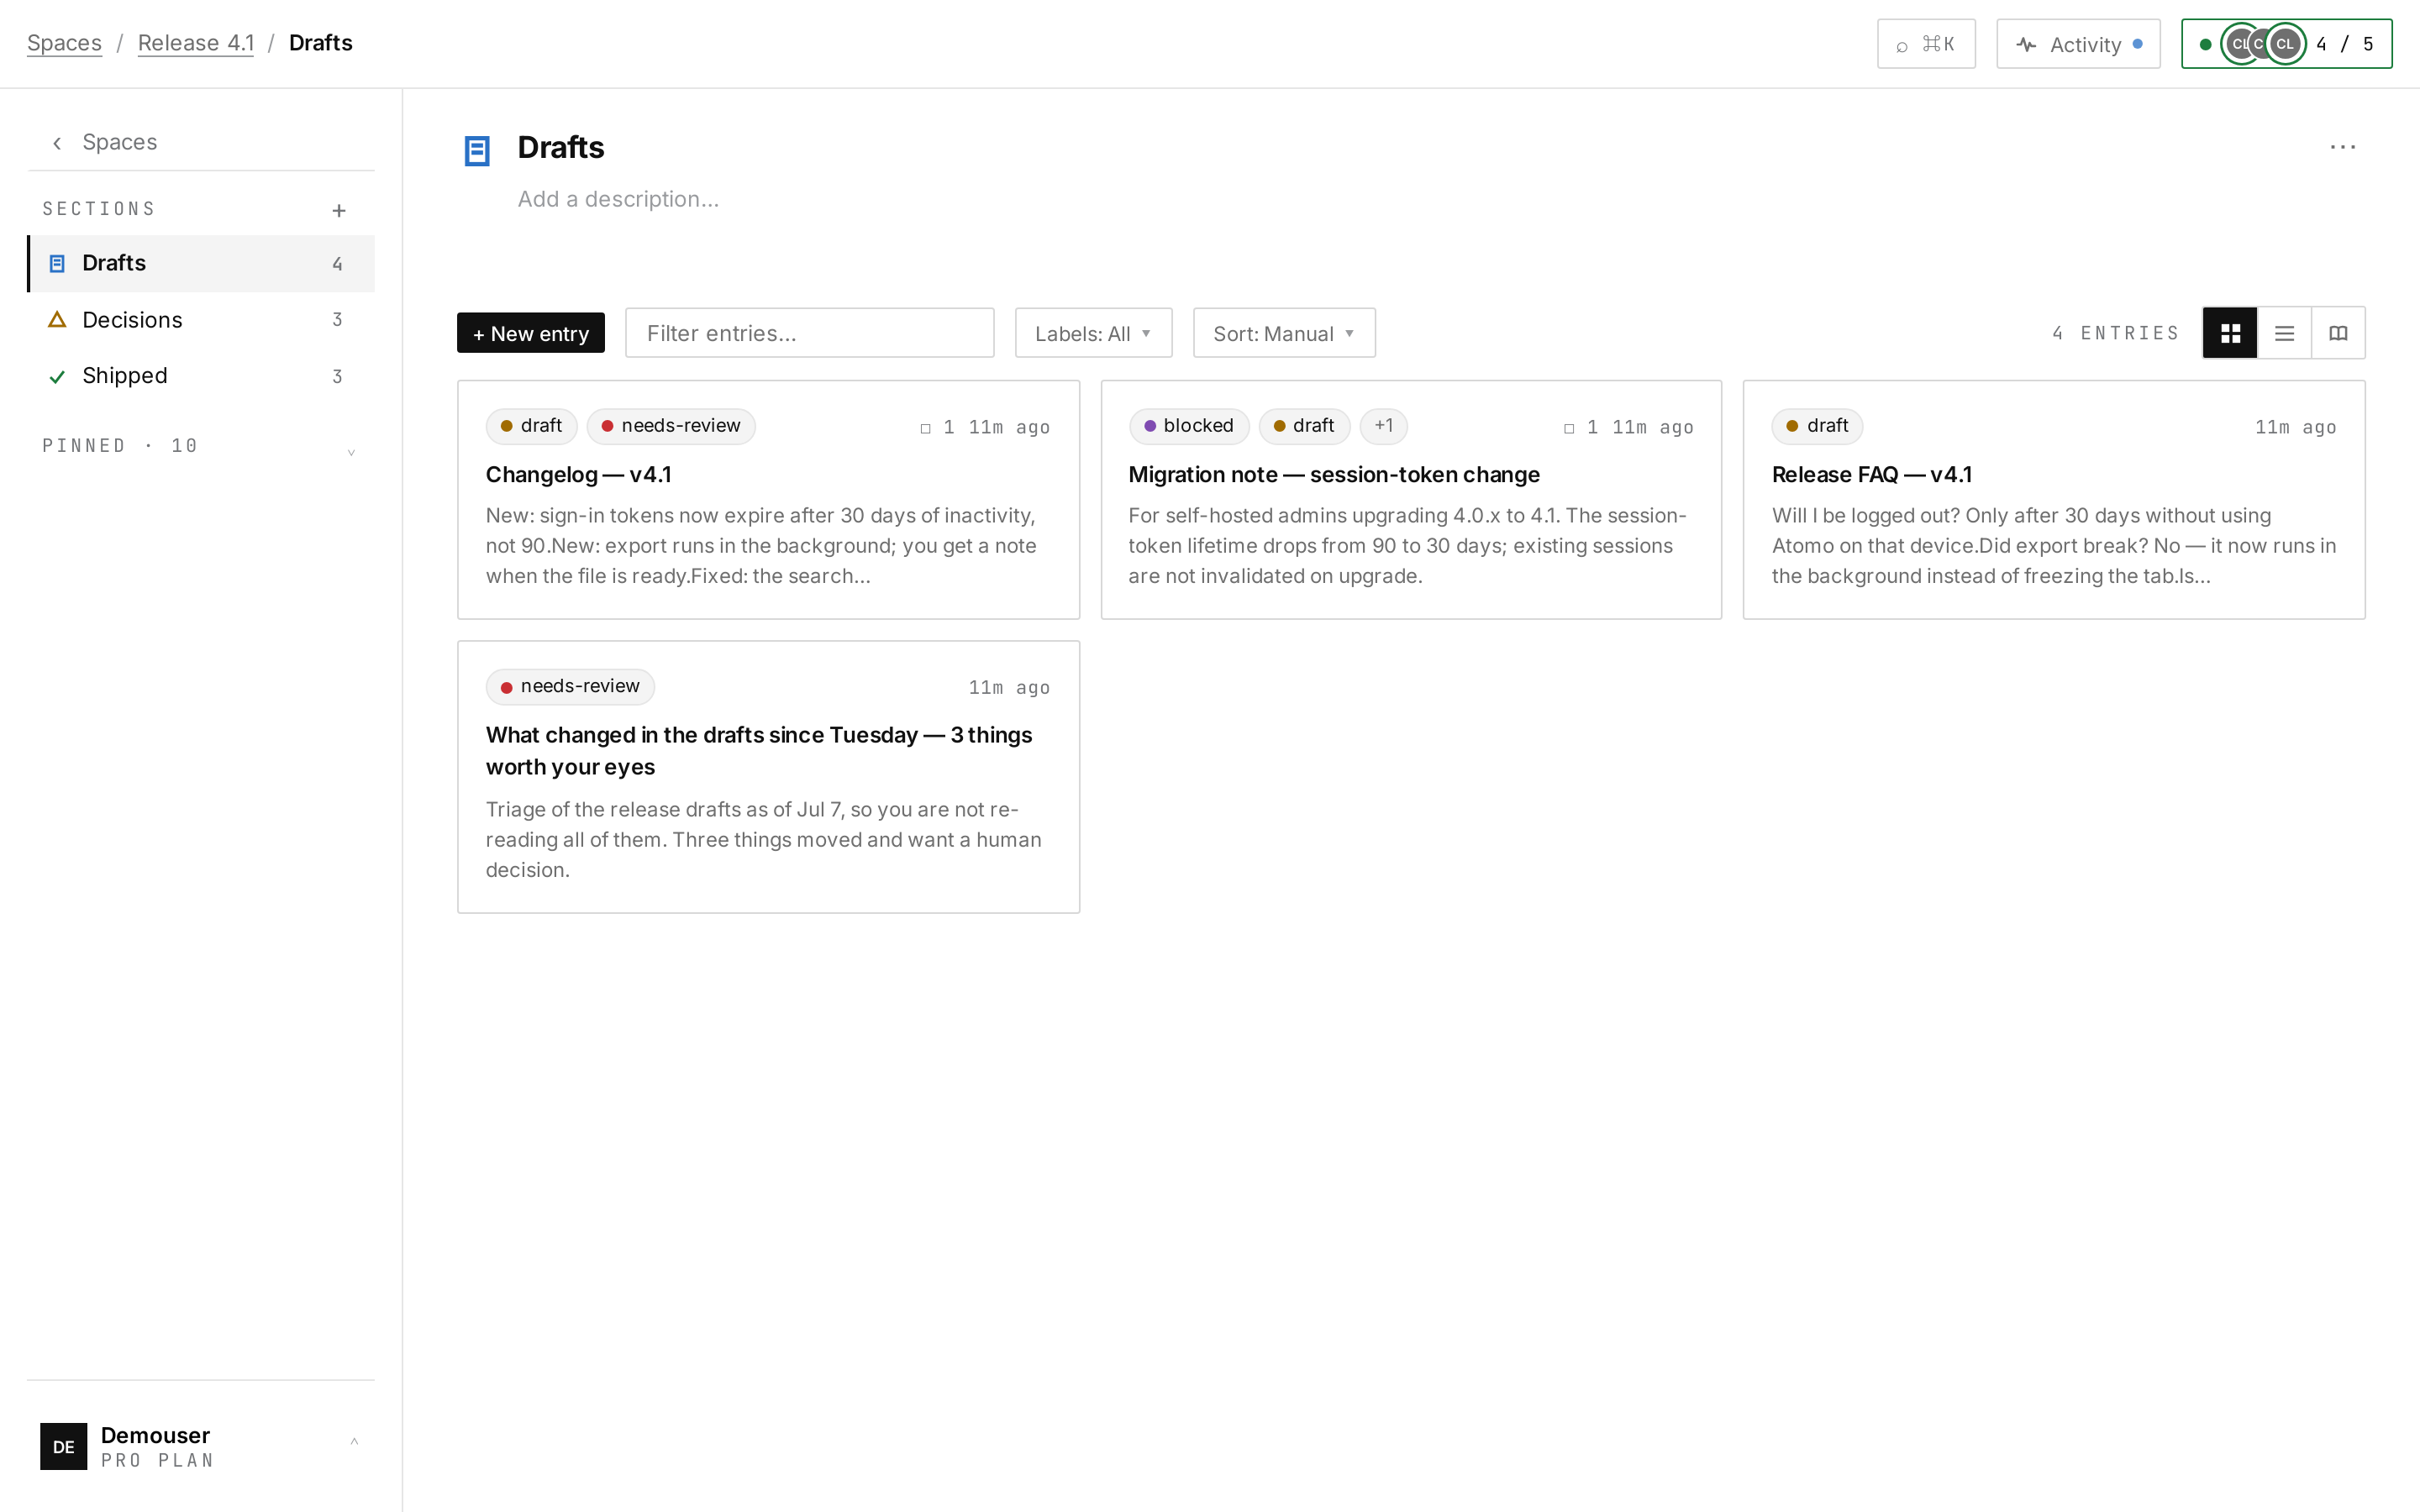Click 11m ago on Release FAQ card
The image size is (2420, 1512).
point(2295,428)
